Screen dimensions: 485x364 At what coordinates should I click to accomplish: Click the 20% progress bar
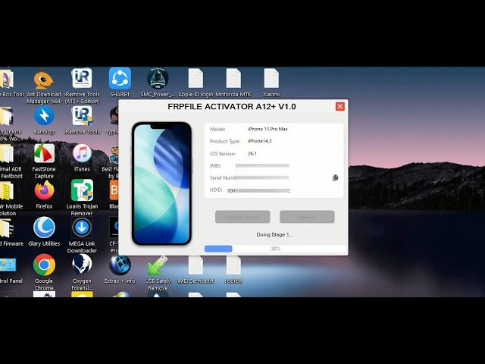click(275, 249)
